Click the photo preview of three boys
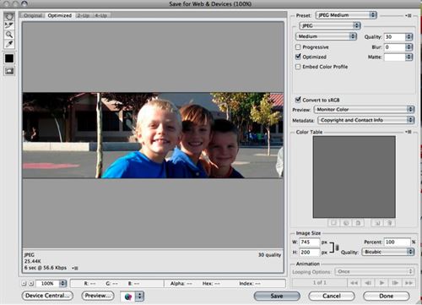The width and height of the screenshot is (422, 305). coord(153,135)
